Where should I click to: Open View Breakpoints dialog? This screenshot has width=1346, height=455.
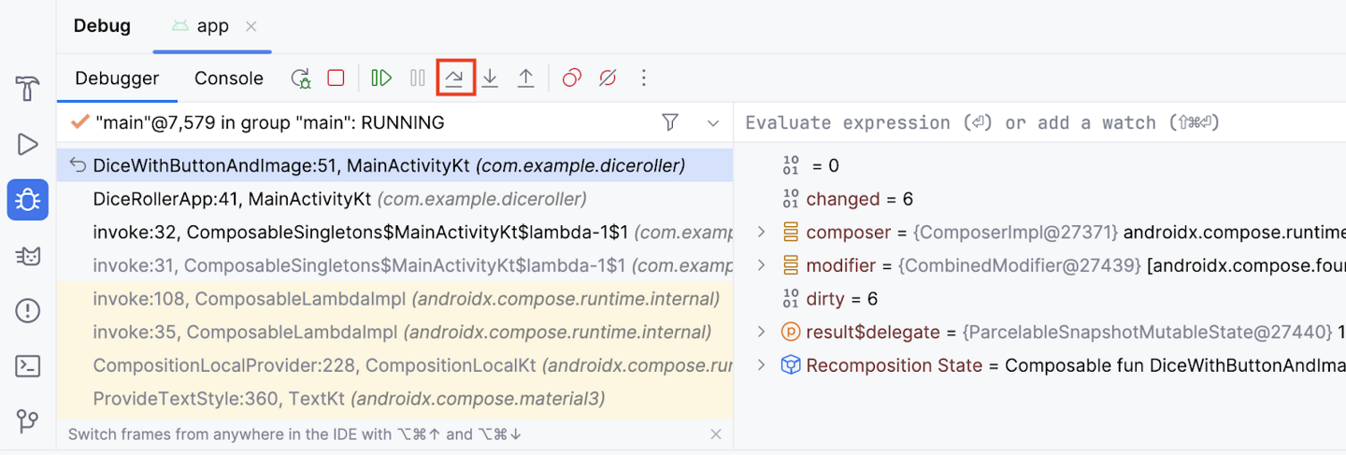point(571,78)
